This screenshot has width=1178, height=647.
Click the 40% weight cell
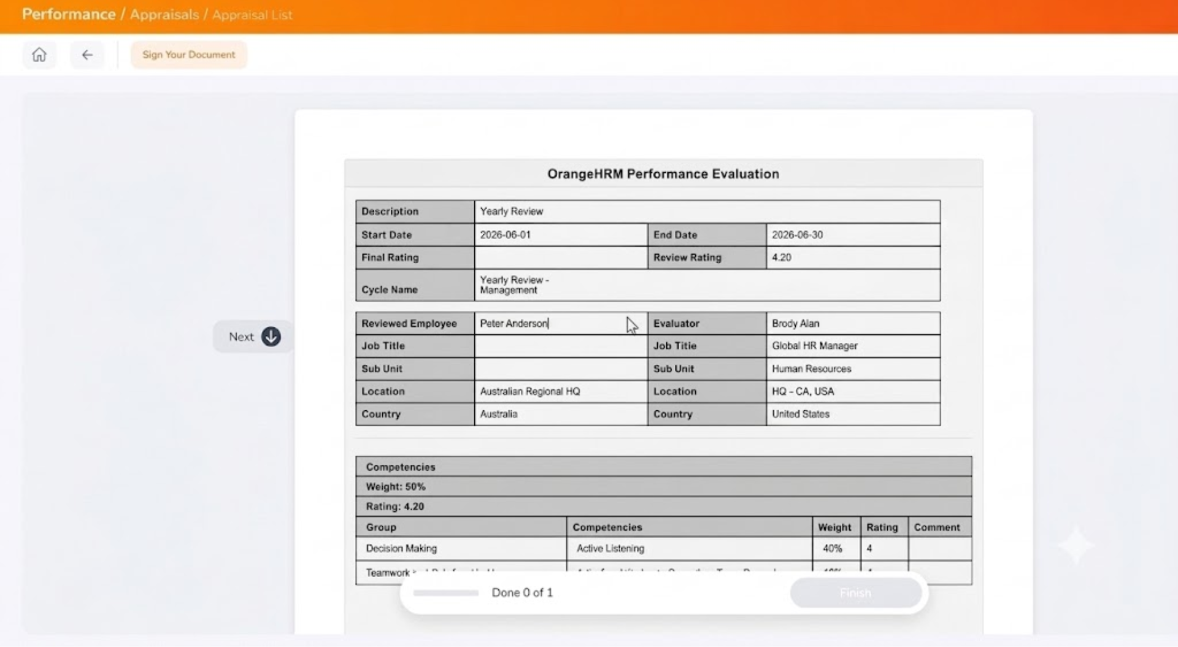coord(837,548)
